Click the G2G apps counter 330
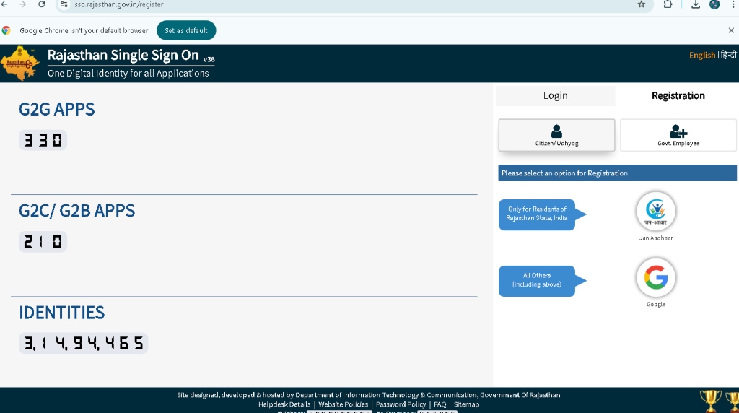Viewport: 739px width, 413px height. click(x=43, y=140)
